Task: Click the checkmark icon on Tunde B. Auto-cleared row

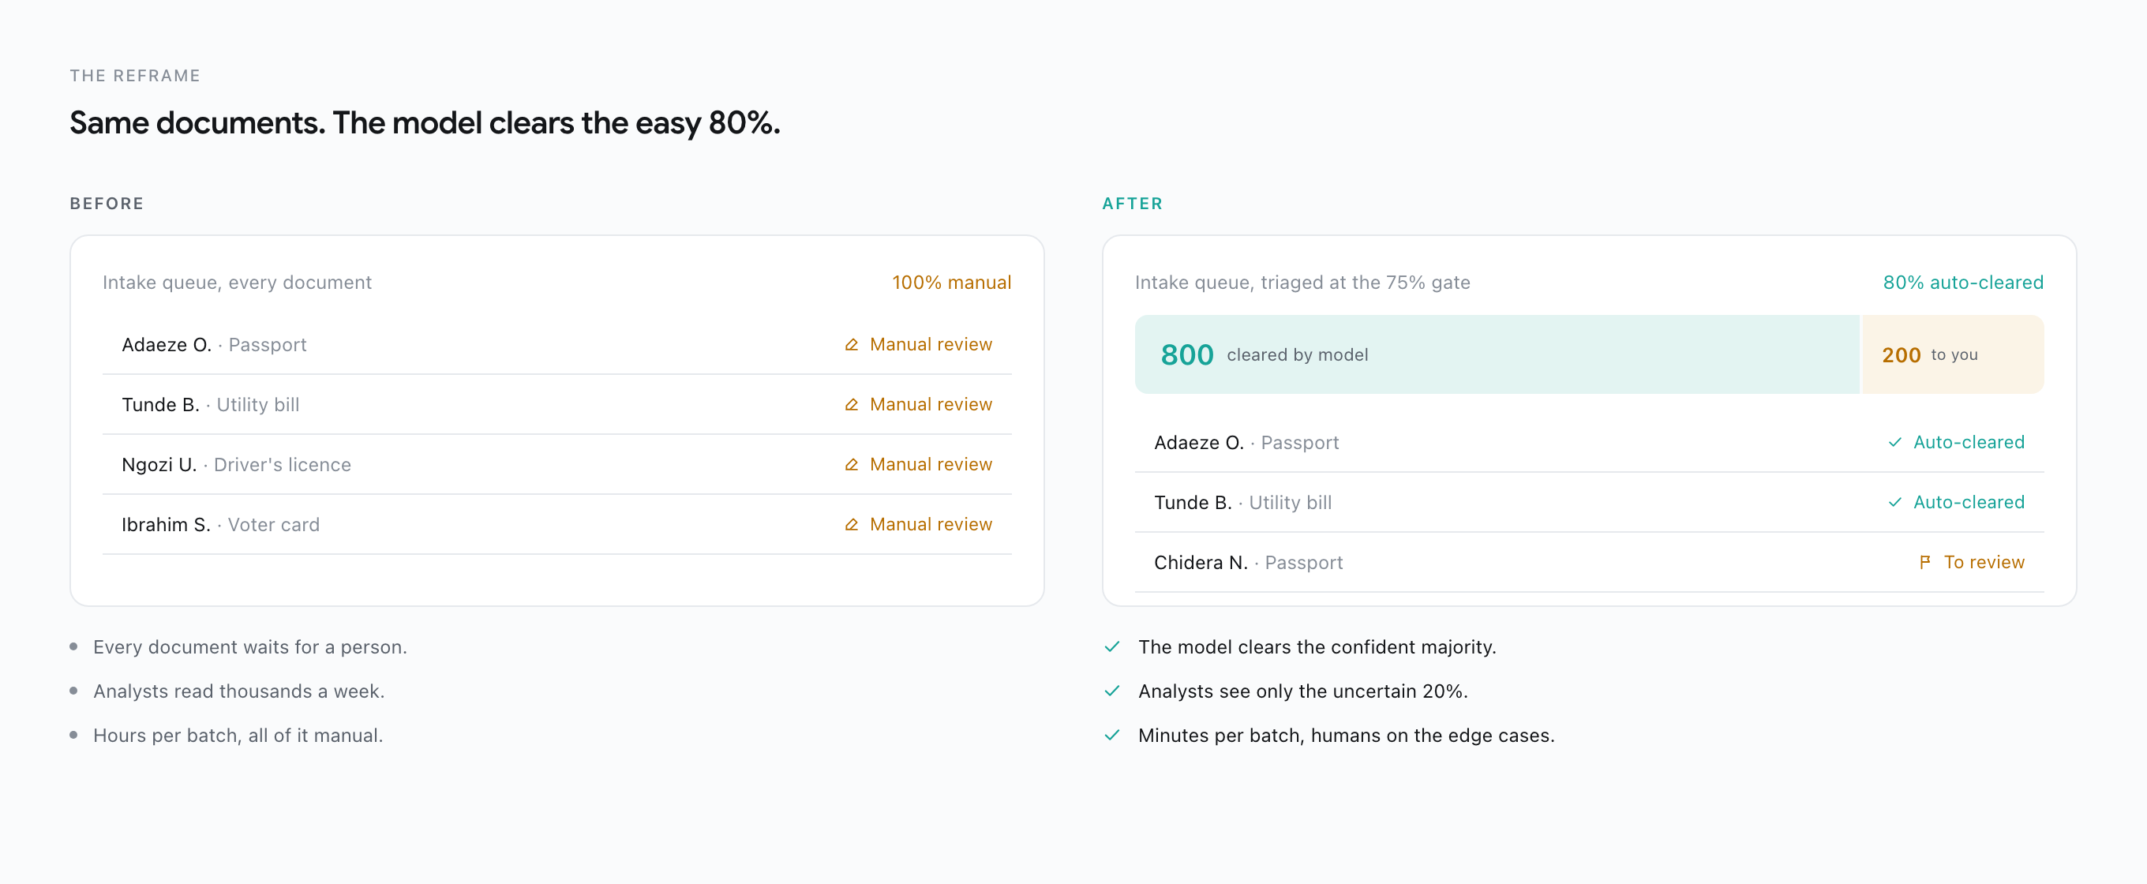Action: pyautogui.click(x=1894, y=503)
